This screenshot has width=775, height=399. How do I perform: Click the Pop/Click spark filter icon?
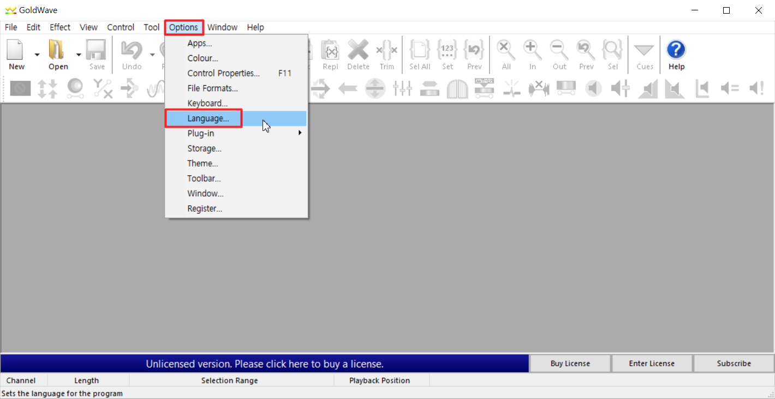pyautogui.click(x=512, y=88)
